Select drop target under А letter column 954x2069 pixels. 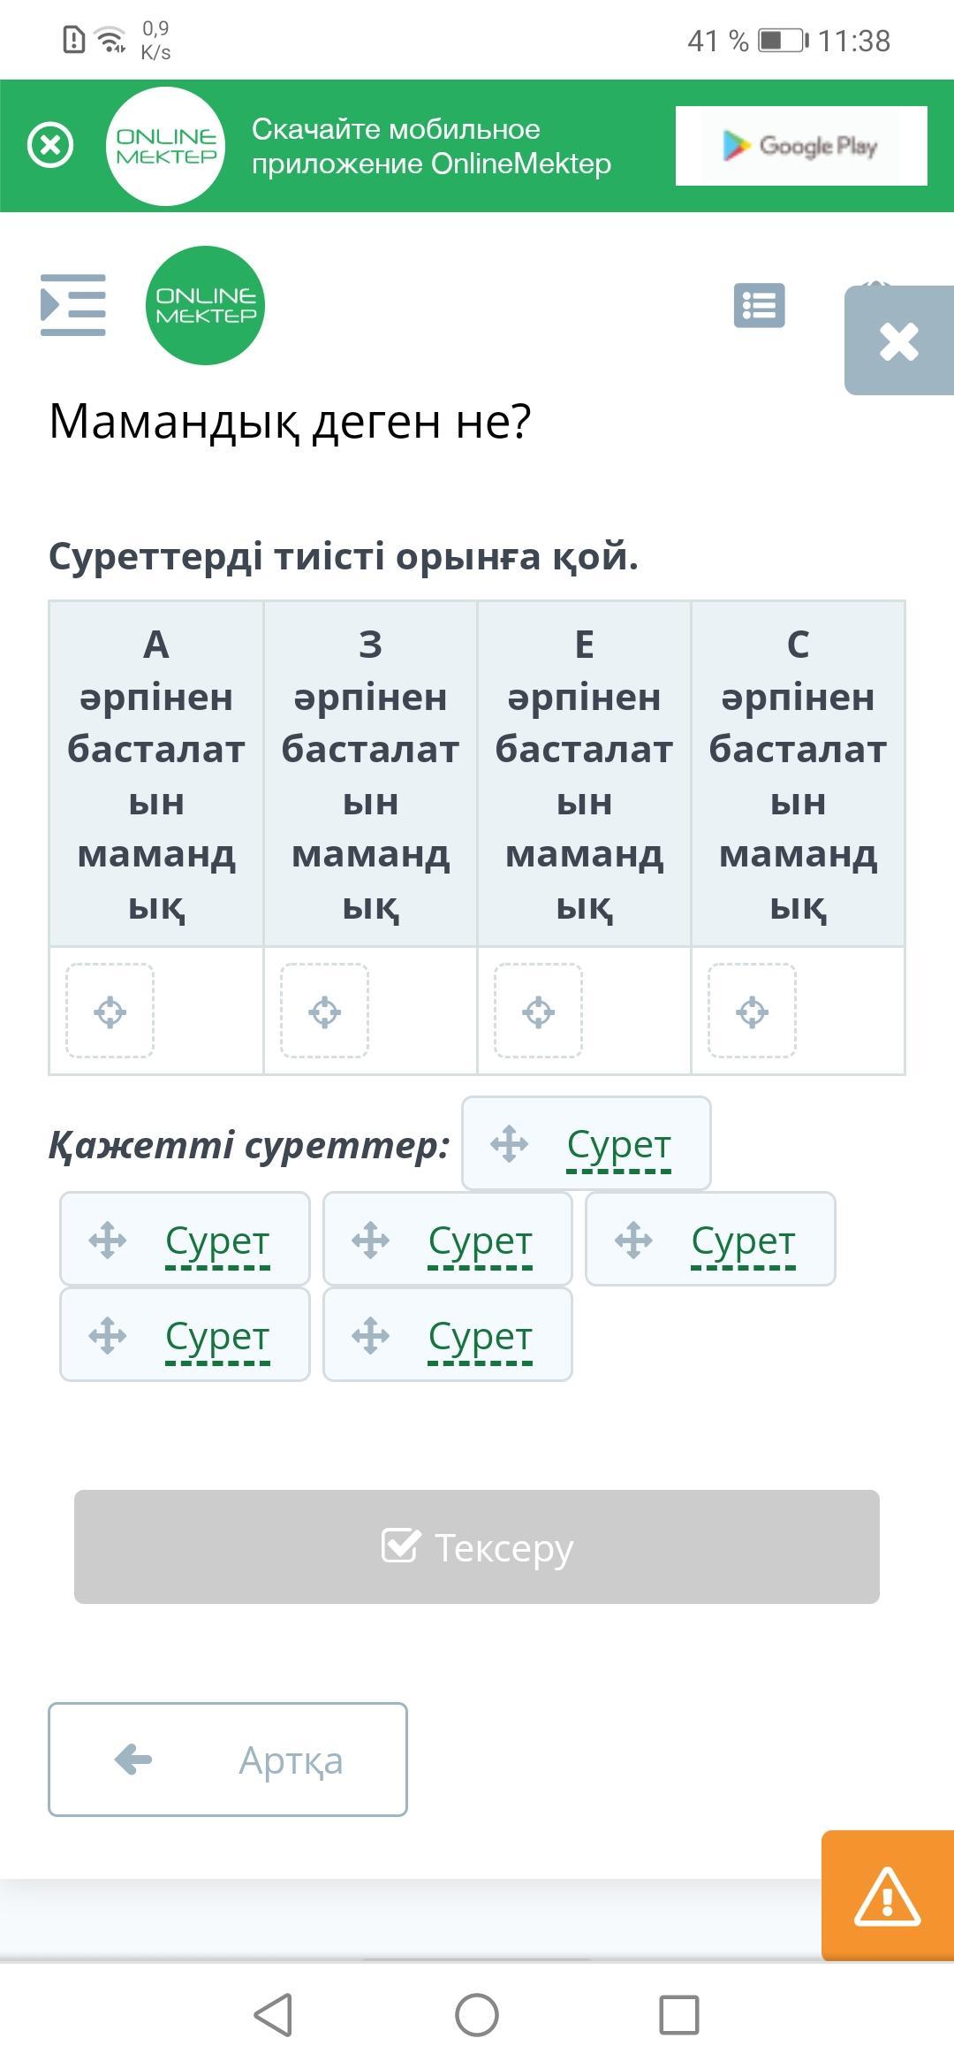tap(110, 1011)
